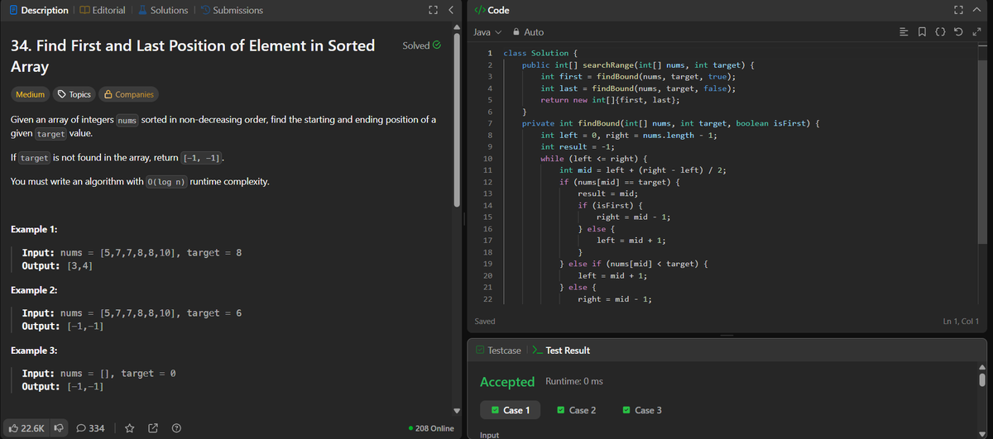Click the Example 2 heading
Image resolution: width=993 pixels, height=439 pixels.
click(33, 290)
